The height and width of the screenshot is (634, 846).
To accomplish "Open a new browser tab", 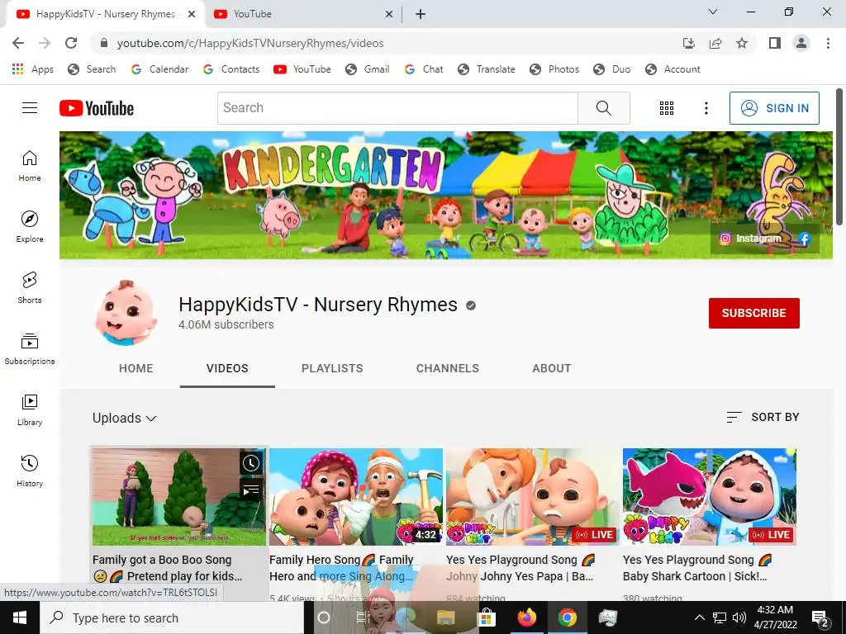I will [421, 14].
